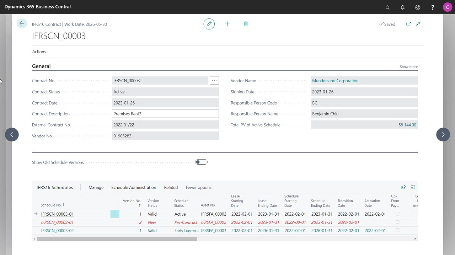Select Pre-Contract status cell
The height and width of the screenshot is (255, 455).
186,222
